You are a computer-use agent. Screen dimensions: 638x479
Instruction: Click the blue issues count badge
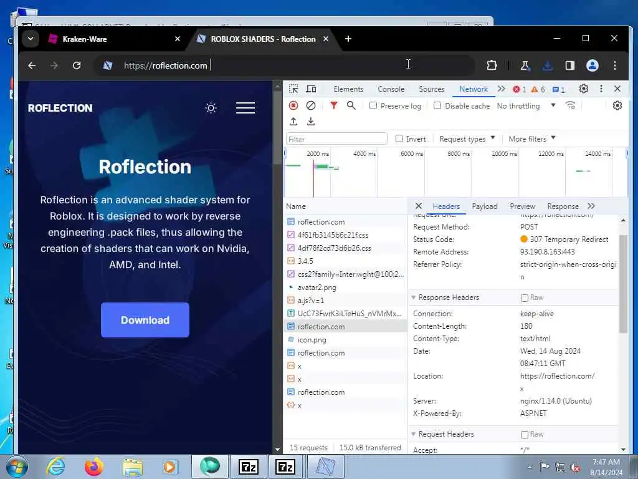tap(558, 89)
